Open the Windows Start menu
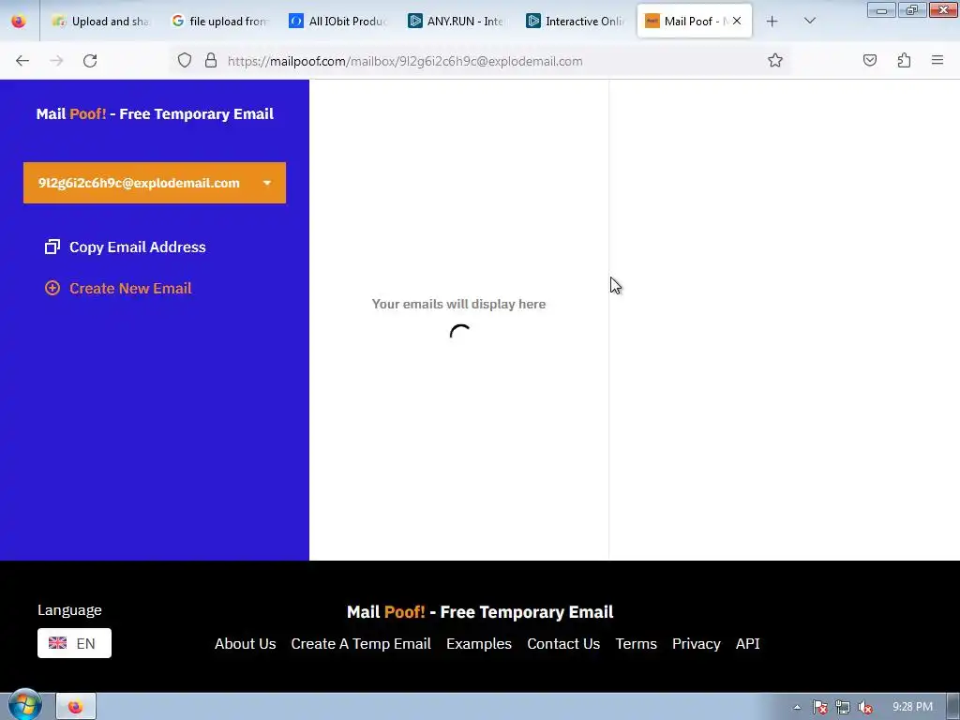Screen dimensions: 960x720 tap(23, 705)
